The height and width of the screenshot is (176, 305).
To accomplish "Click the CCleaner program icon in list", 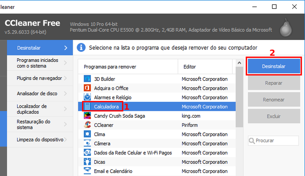I will [87, 125].
